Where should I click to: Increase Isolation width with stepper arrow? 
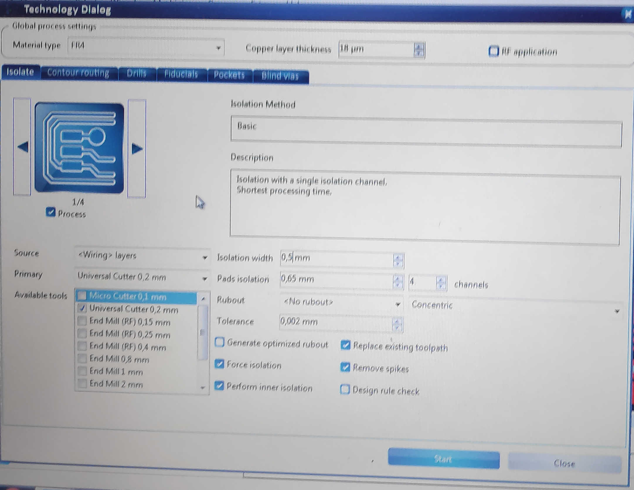coord(397,257)
